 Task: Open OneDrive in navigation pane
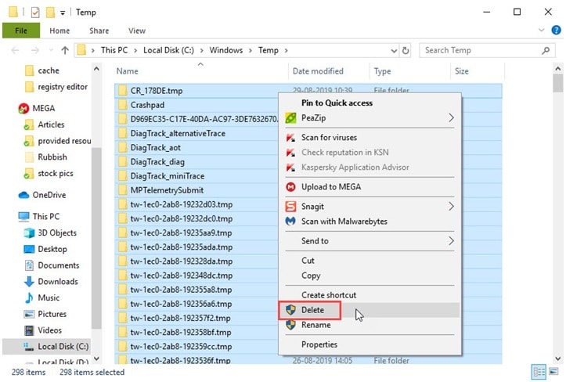49,195
